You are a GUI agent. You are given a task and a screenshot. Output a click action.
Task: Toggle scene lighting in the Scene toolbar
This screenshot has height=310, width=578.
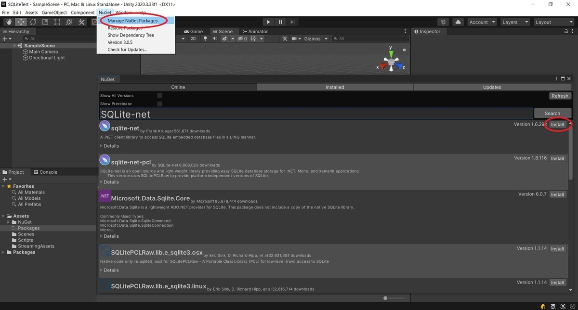tap(205, 39)
